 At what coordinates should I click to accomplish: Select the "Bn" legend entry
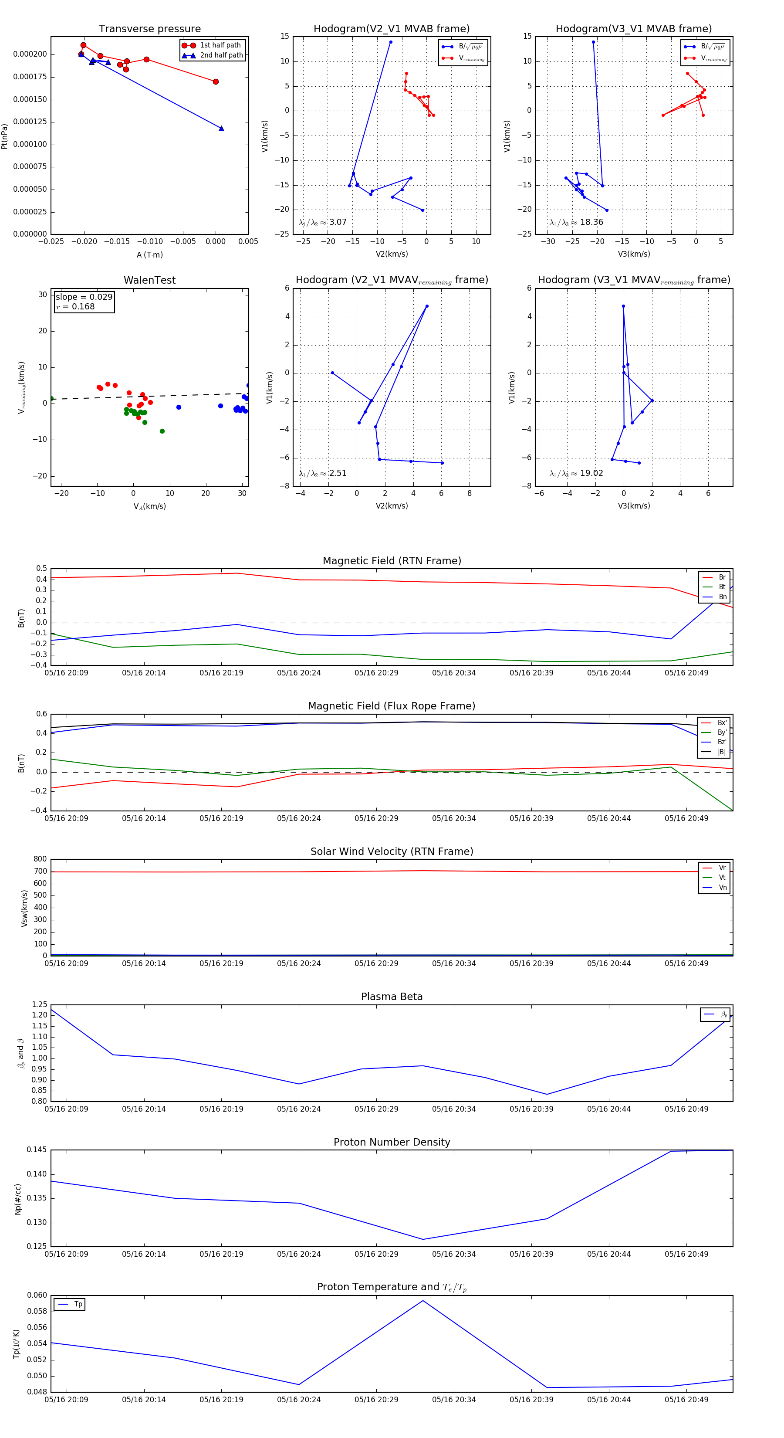714,597
